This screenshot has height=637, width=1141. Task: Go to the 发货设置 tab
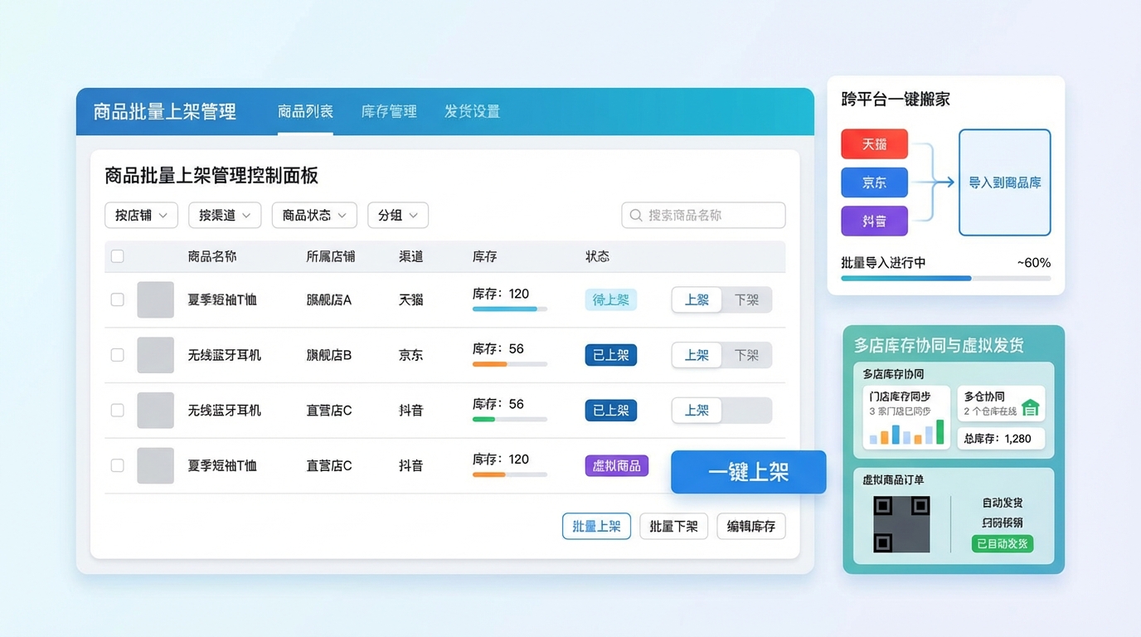click(x=472, y=111)
